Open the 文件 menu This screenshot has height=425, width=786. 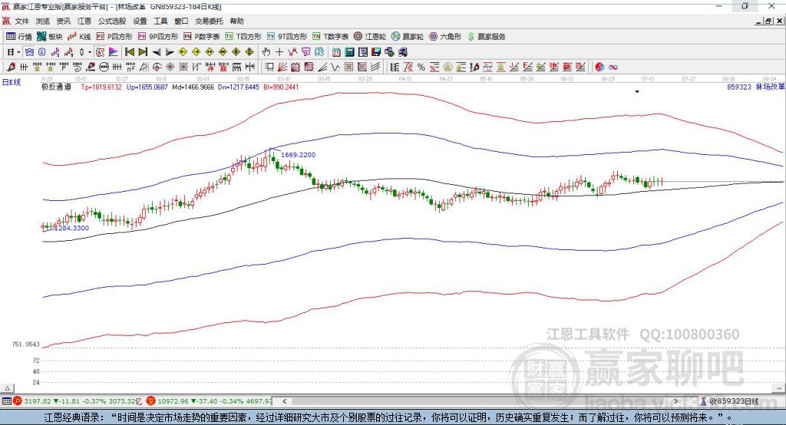point(21,21)
